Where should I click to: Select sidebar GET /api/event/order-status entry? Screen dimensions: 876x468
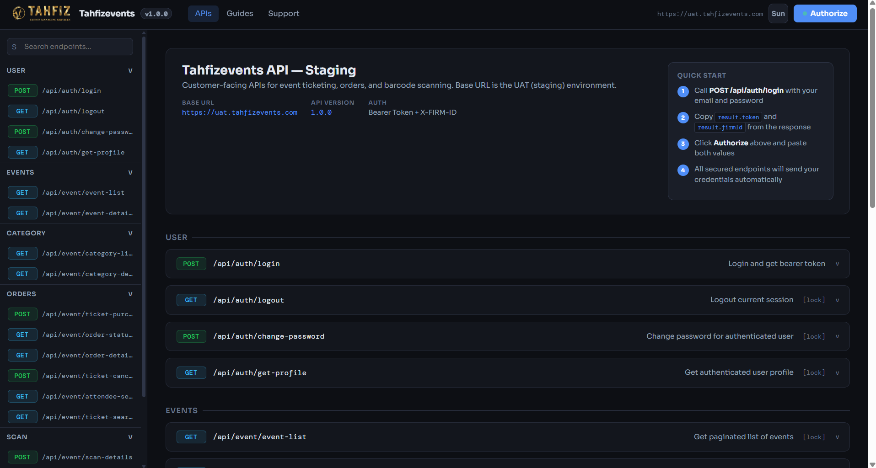70,335
